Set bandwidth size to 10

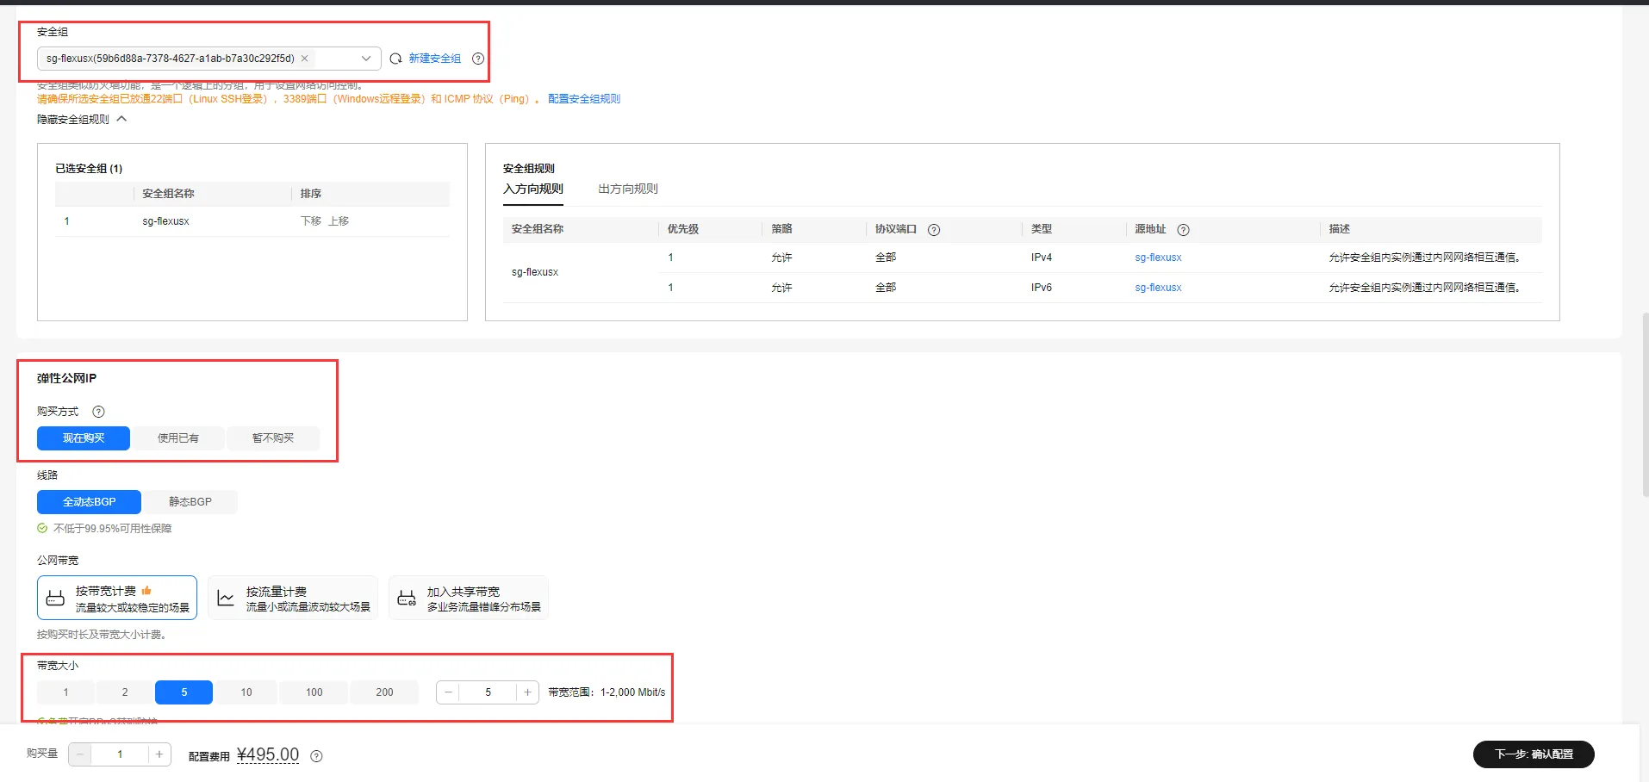click(246, 692)
